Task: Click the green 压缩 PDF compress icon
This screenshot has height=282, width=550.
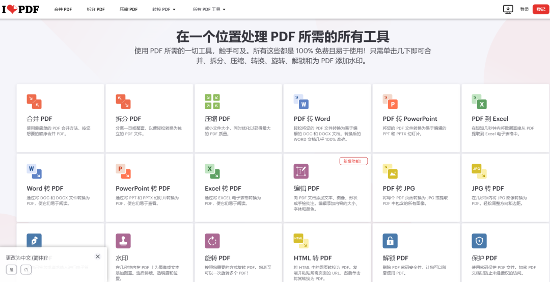Action: 212,101
